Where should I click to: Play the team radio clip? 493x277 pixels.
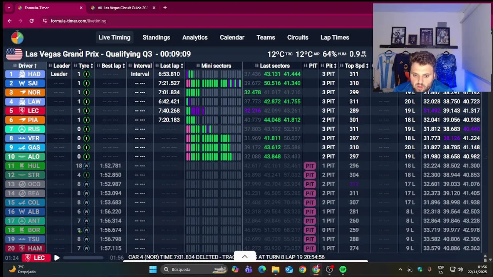click(57, 258)
